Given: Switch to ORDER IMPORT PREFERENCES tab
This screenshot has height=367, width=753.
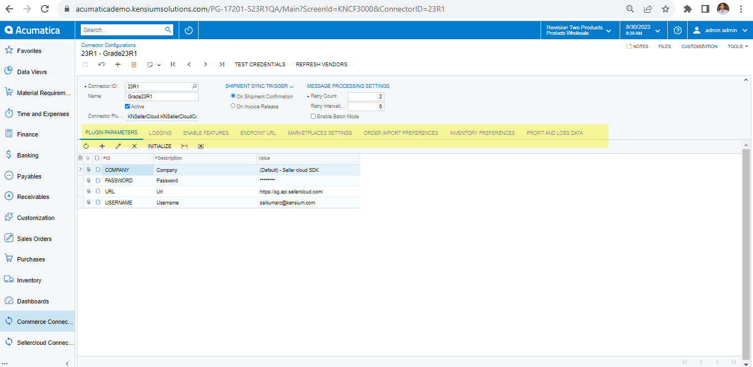Looking at the screenshot, I should tap(401, 133).
